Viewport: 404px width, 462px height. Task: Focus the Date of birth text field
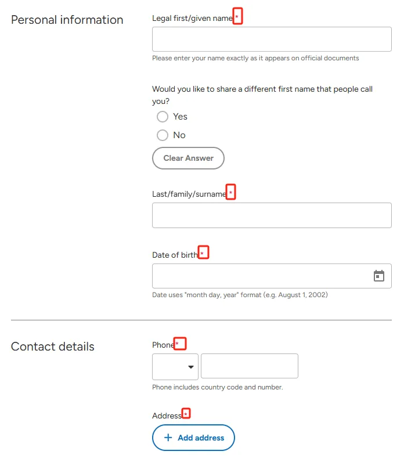(258, 276)
